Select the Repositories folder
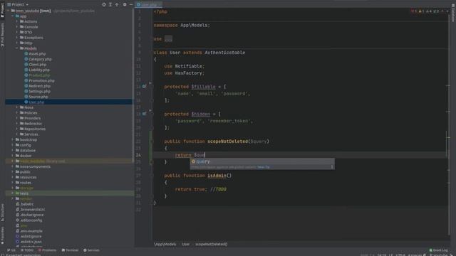Viewport: 456px width, 256px height. coord(33,129)
